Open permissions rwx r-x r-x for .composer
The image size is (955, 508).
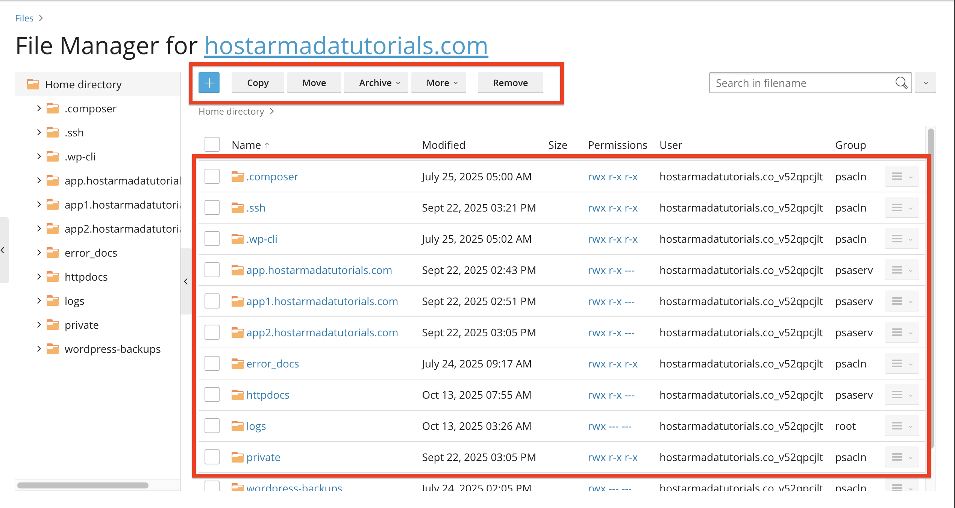612,177
